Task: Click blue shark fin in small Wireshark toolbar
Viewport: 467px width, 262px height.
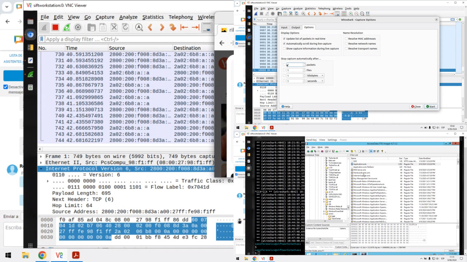Action: [x=256, y=14]
